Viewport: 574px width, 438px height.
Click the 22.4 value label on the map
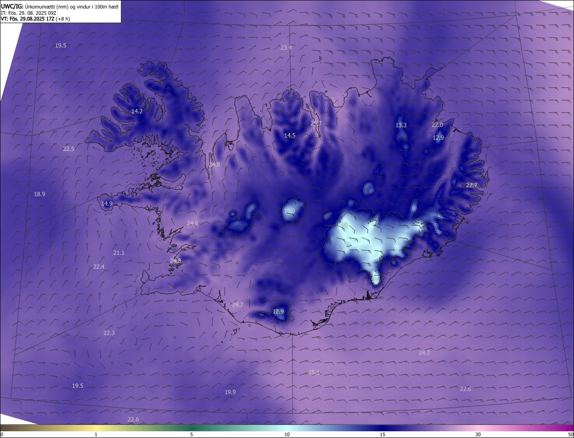click(x=99, y=266)
